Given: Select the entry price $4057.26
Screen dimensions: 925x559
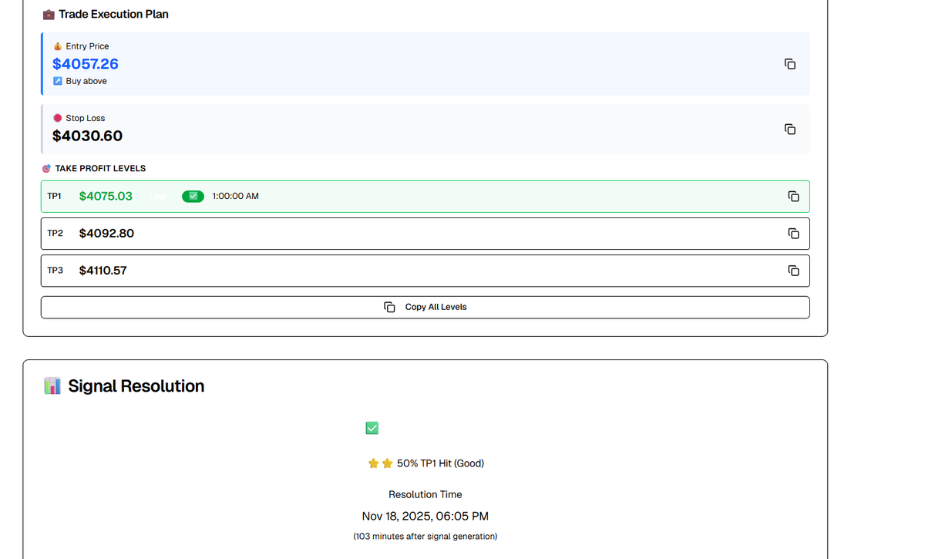Looking at the screenshot, I should point(86,64).
